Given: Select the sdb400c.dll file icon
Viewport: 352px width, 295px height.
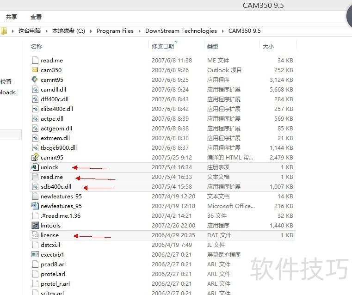Looking at the screenshot, I should tap(35, 186).
